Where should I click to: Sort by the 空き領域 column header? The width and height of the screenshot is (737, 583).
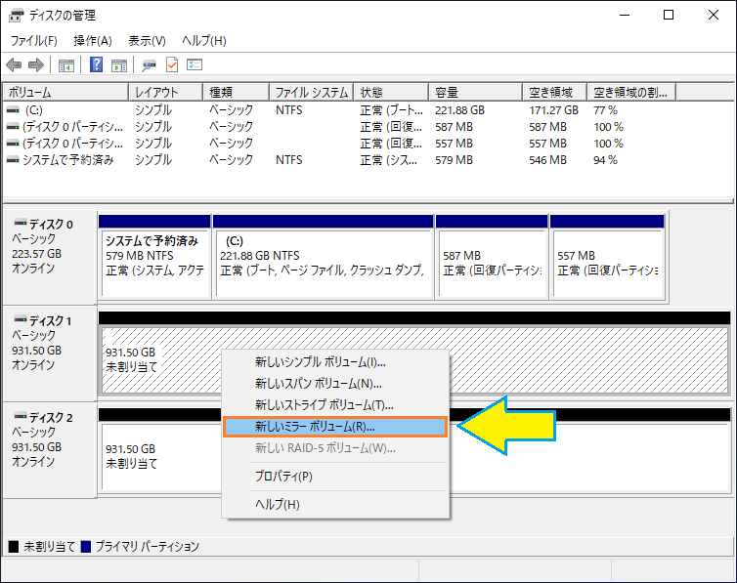pos(555,92)
